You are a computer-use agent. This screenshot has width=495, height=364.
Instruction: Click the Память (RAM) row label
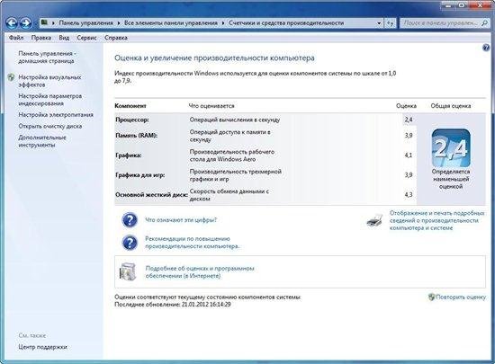[136, 136]
